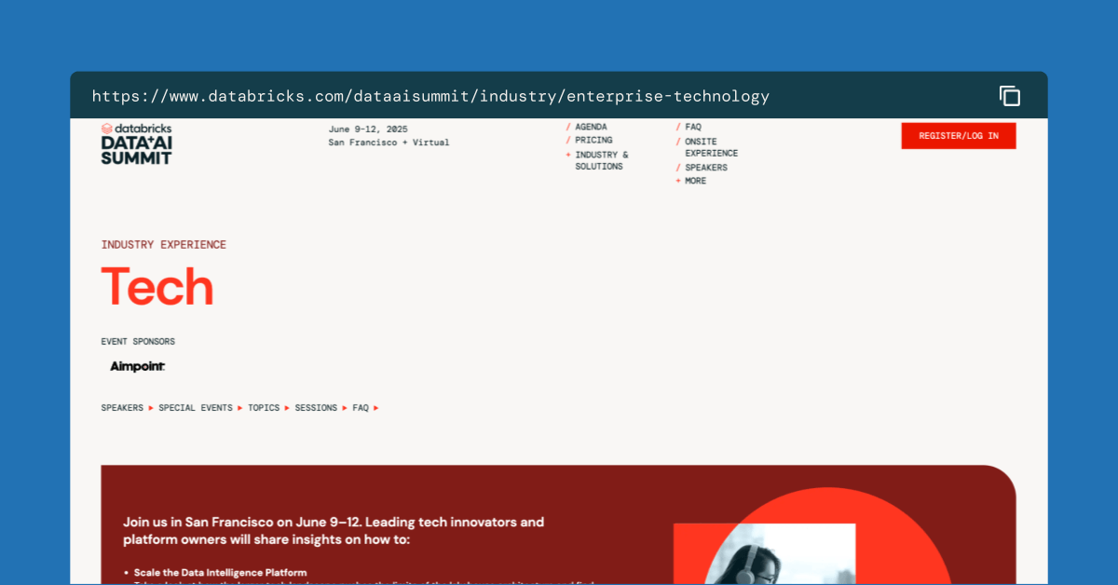Open the Aimpoint sponsor logo
The width and height of the screenshot is (1118, 585).
tap(138, 367)
